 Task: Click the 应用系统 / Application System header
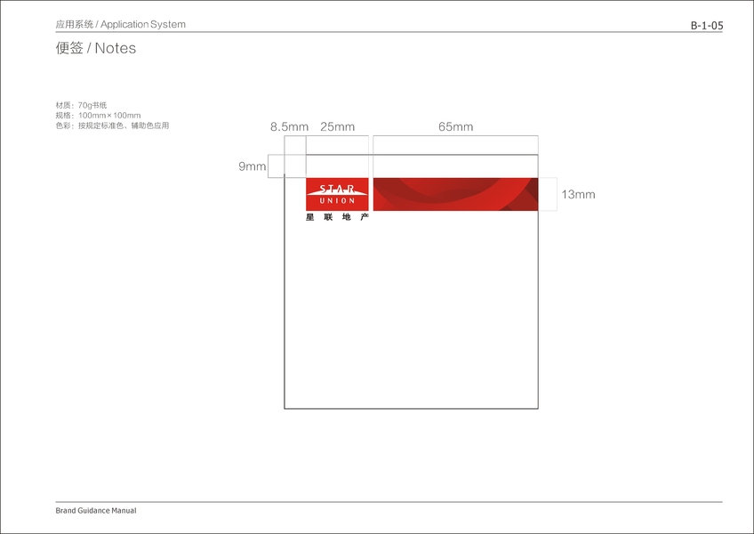point(120,24)
